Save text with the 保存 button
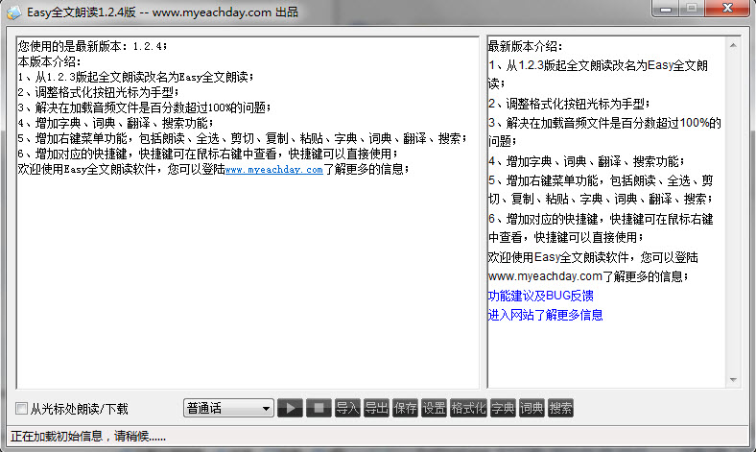This screenshot has width=756, height=452. pos(405,408)
